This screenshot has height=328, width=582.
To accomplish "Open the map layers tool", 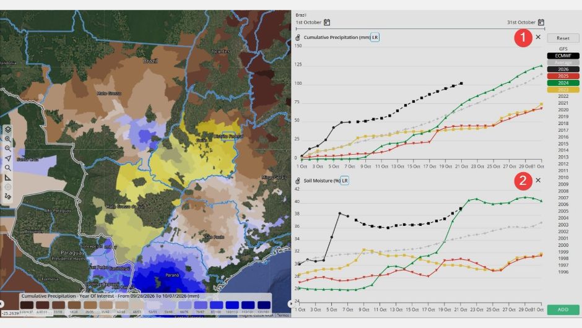I will [x=8, y=129].
